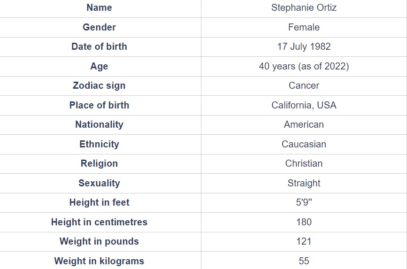
Task: Select the 55 kilograms value
Action: coord(304,261)
